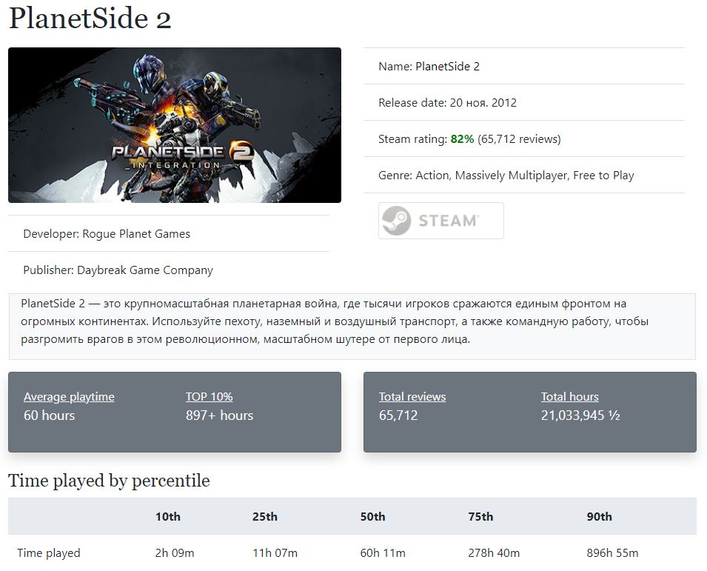Viewport: 707px width, 571px height.
Task: Click the 82% Steam rating value
Action: (462, 139)
